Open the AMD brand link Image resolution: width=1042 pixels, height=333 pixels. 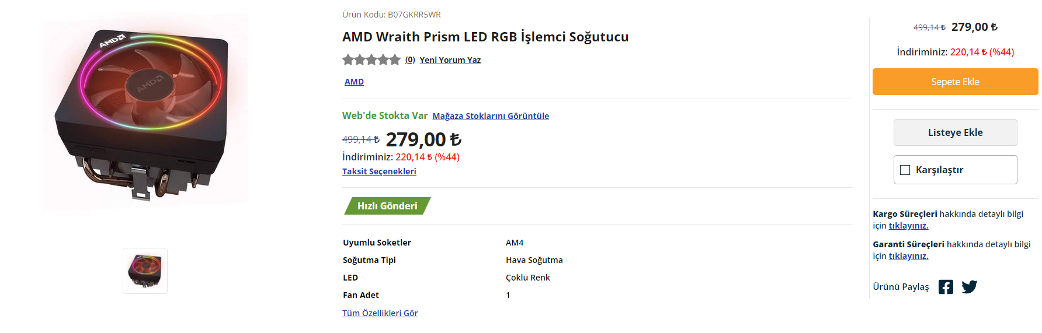click(354, 82)
